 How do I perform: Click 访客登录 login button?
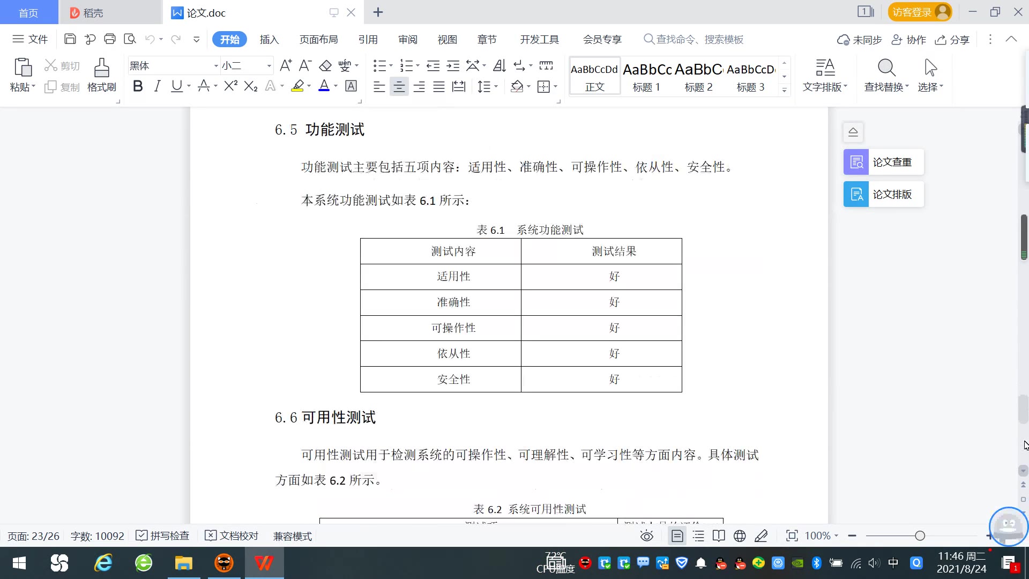click(920, 12)
